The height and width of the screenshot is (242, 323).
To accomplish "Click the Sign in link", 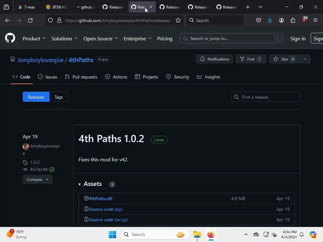I will coord(298,38).
